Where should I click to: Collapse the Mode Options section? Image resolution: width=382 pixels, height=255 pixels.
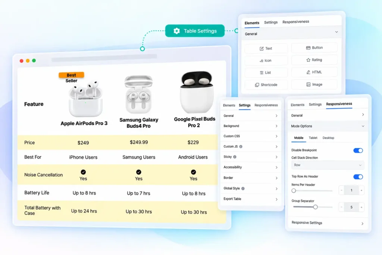[328, 126]
